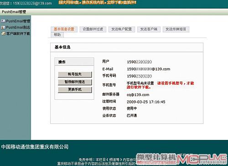Click the PushEmail管理 sidebar icon
The width and height of the screenshot is (228, 166).
point(3,21)
